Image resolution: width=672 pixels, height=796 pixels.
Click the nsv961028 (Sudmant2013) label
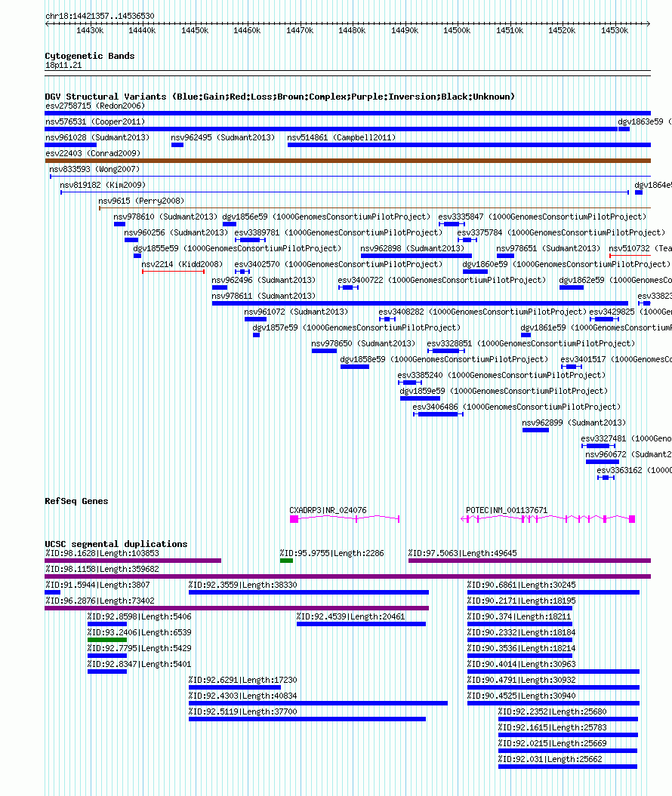tap(97, 137)
